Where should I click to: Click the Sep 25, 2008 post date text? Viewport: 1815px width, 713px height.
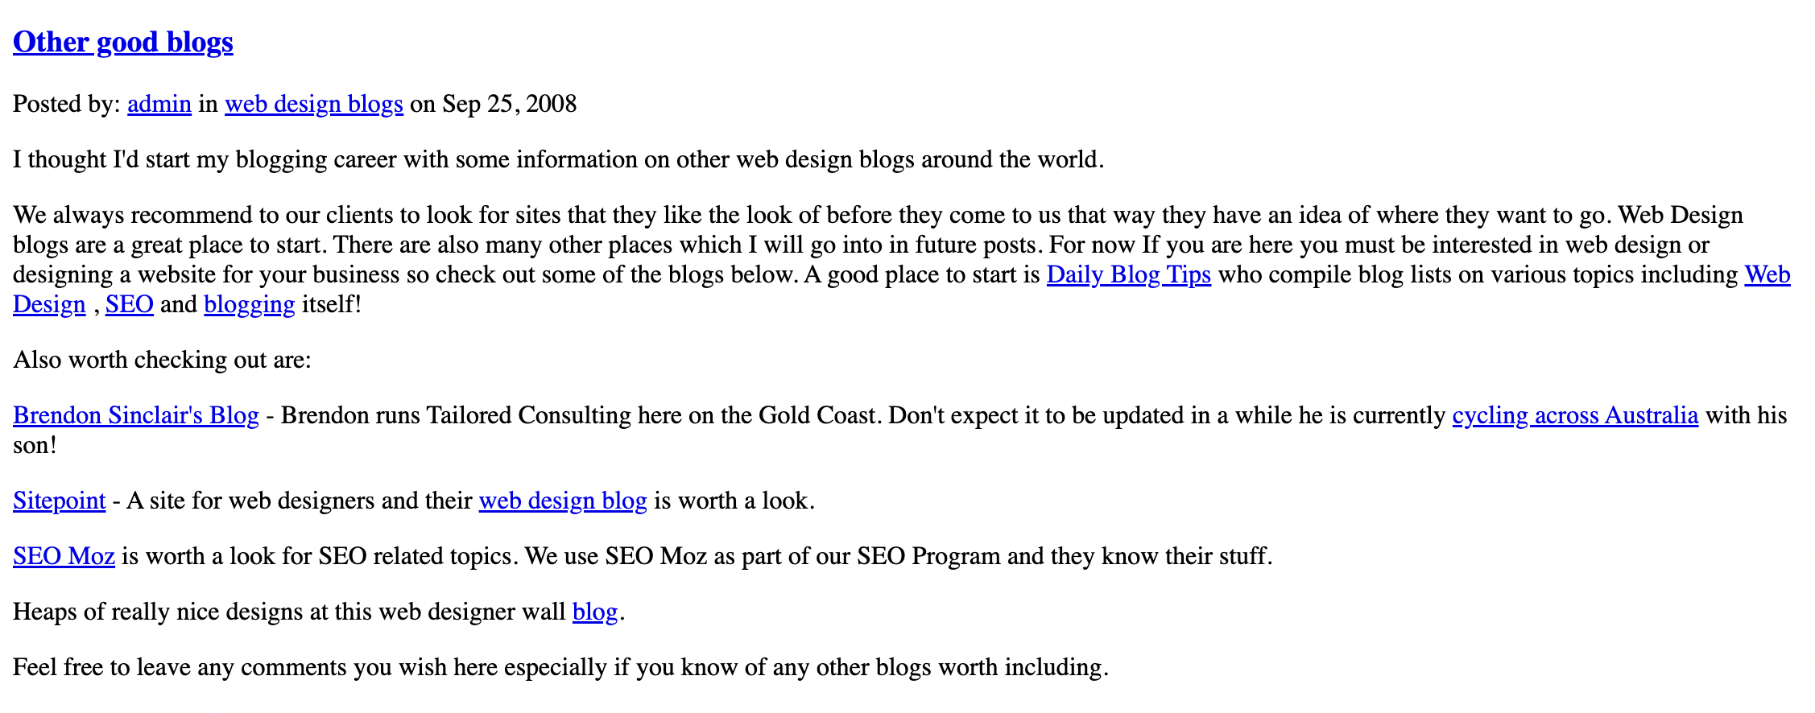pos(510,104)
